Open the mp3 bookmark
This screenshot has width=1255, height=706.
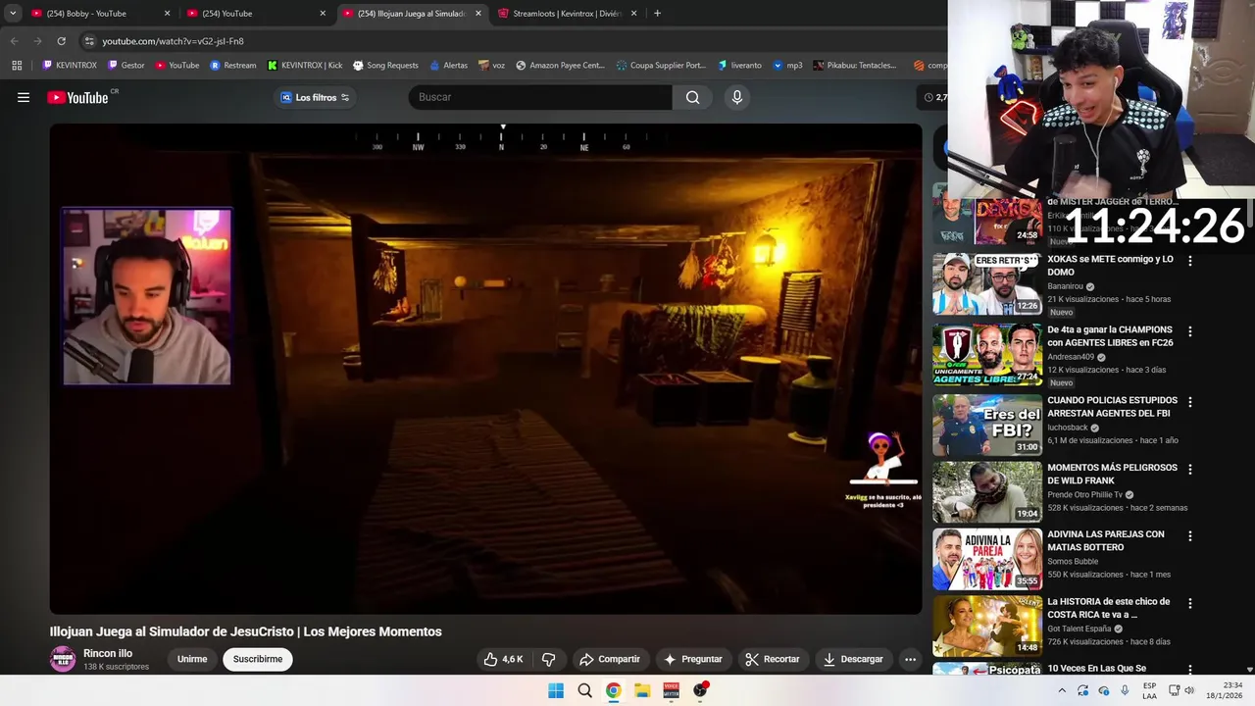(x=787, y=66)
